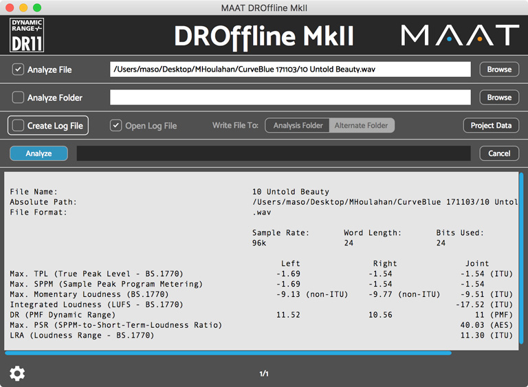
Task: Enable the Analyze Folder checkbox
Action: click(18, 98)
